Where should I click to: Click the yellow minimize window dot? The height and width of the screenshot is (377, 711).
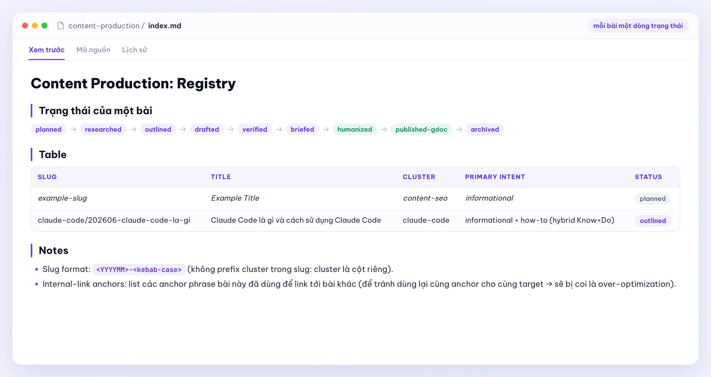click(x=35, y=26)
